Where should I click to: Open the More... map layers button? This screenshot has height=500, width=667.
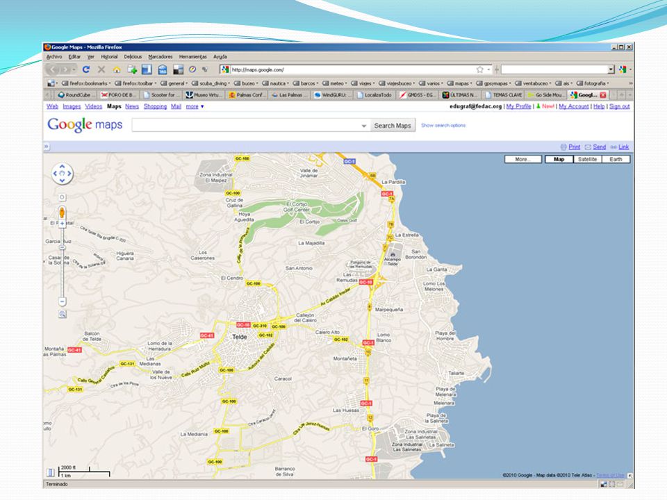click(x=522, y=159)
